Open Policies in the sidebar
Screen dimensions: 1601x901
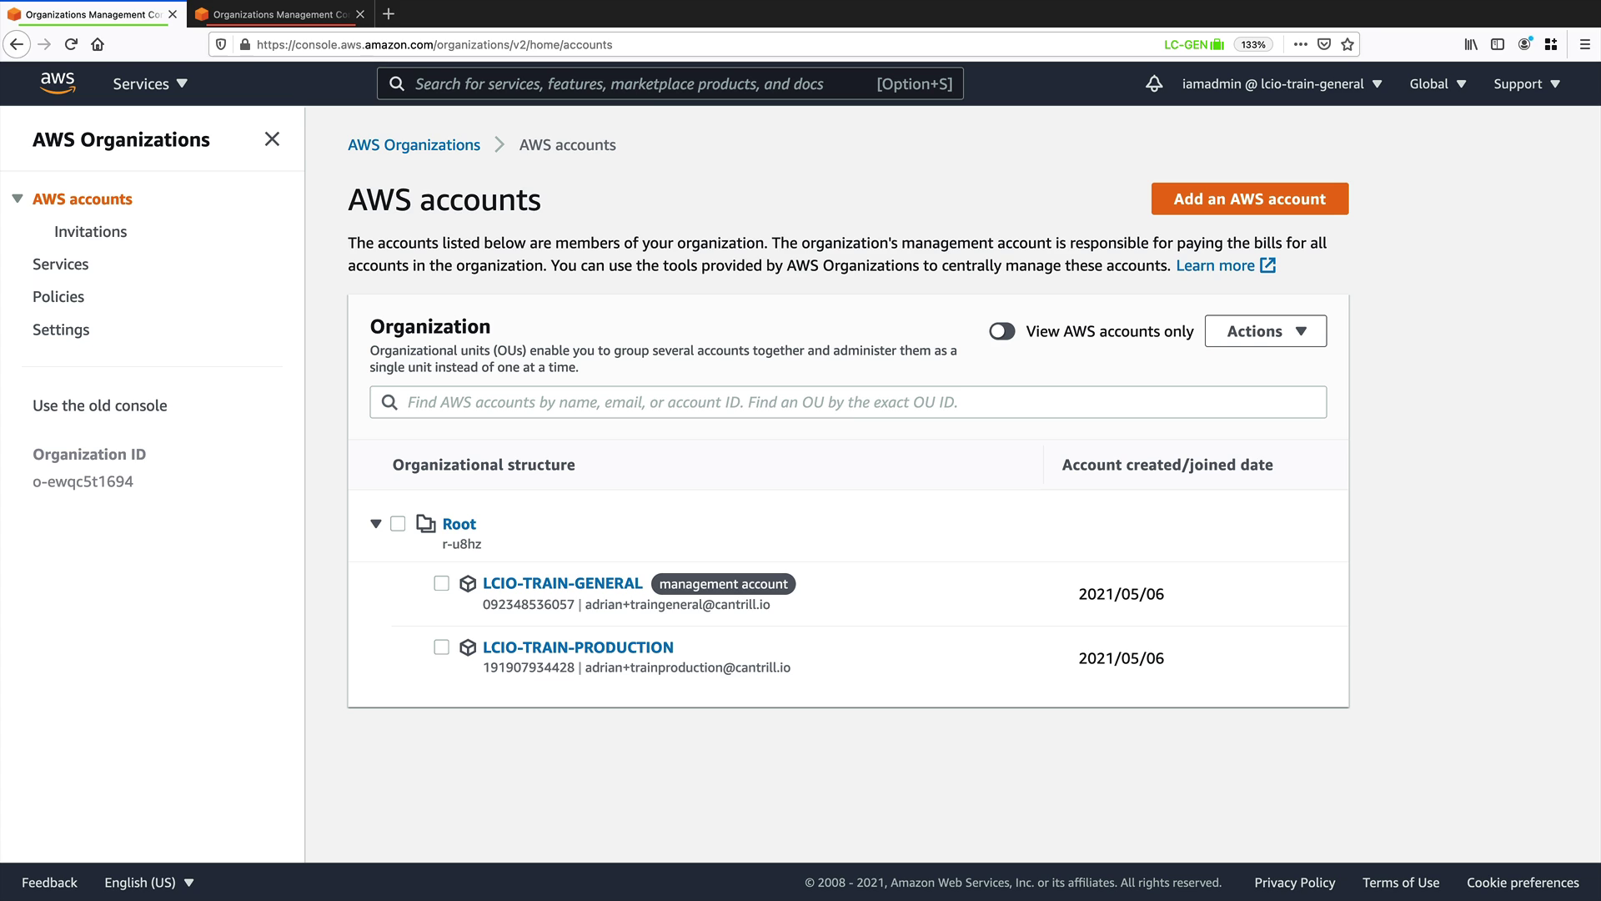(x=58, y=297)
